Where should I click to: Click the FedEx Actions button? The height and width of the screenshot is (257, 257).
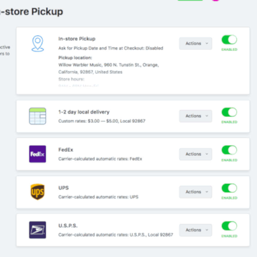tap(195, 154)
